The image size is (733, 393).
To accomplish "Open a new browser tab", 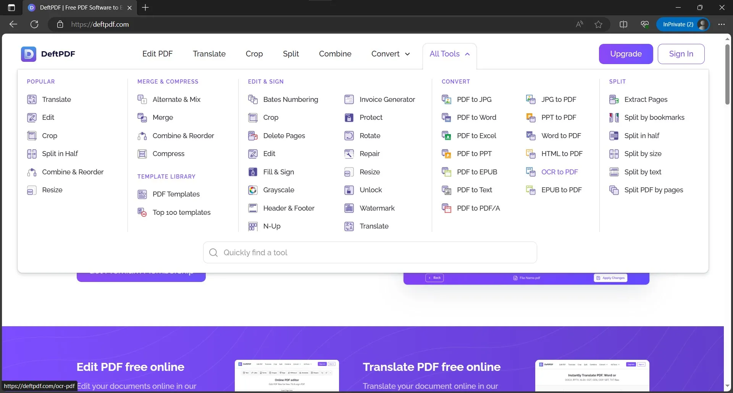I will [x=145, y=8].
